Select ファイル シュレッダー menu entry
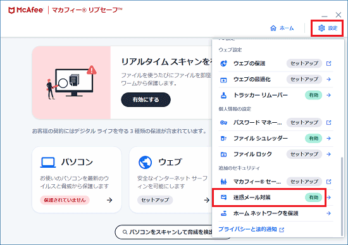The image size is (348, 245). (276, 138)
